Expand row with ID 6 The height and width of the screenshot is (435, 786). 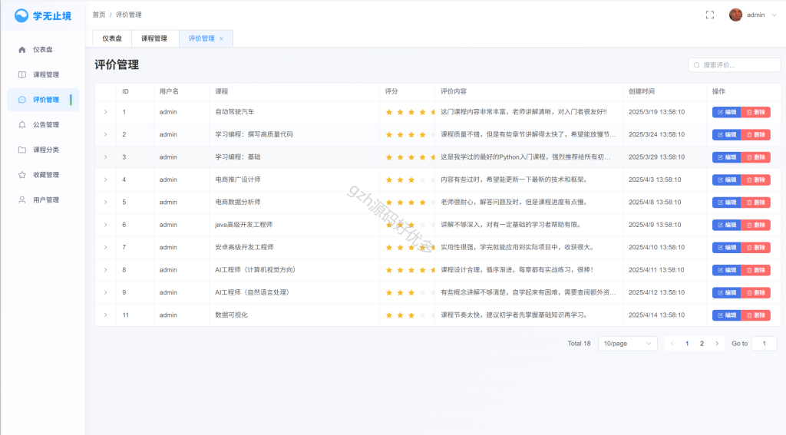pos(105,225)
